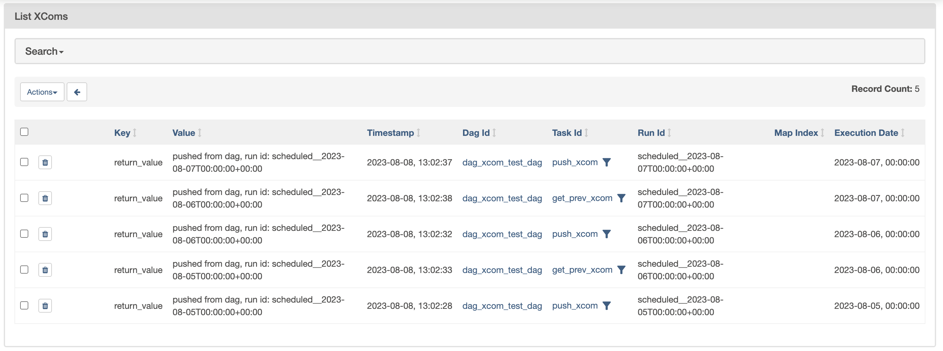Open the get_prev_xcom task link in the fourth row
This screenshot has height=351, width=943.
tap(582, 270)
